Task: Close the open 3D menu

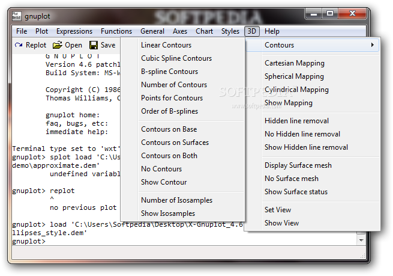Action: coord(252,31)
